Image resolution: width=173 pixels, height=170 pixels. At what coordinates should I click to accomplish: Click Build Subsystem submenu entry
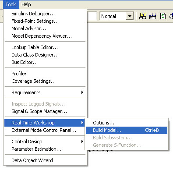point(127,138)
